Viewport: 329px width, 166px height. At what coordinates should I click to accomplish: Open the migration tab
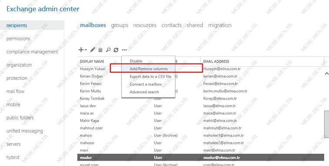(220, 25)
